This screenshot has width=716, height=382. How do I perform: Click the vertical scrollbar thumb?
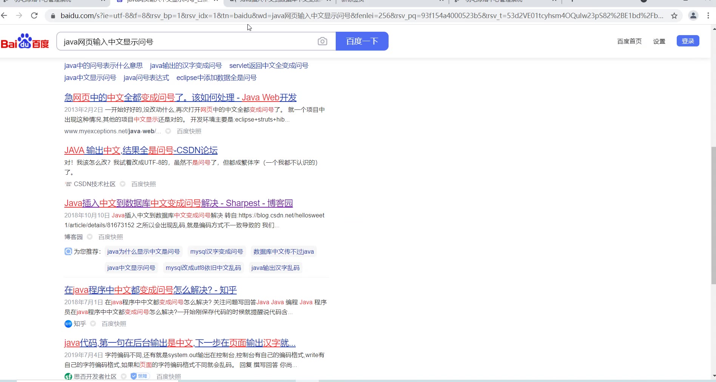tap(713, 215)
